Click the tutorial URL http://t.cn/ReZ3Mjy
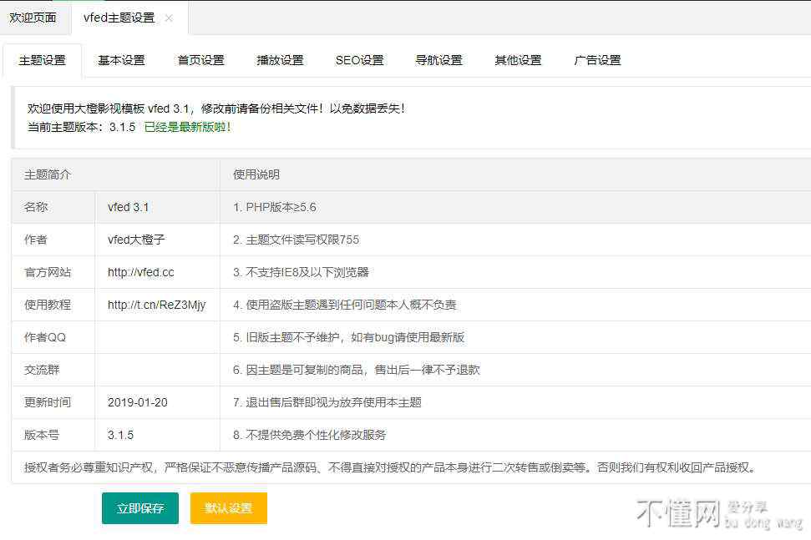The height and width of the screenshot is (540, 811). click(x=156, y=305)
